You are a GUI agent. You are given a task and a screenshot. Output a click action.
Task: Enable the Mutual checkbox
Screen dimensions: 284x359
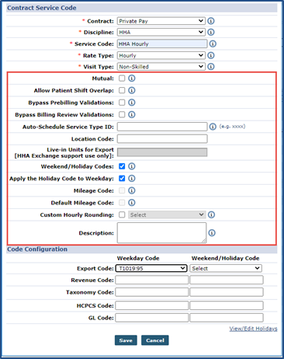pos(122,78)
